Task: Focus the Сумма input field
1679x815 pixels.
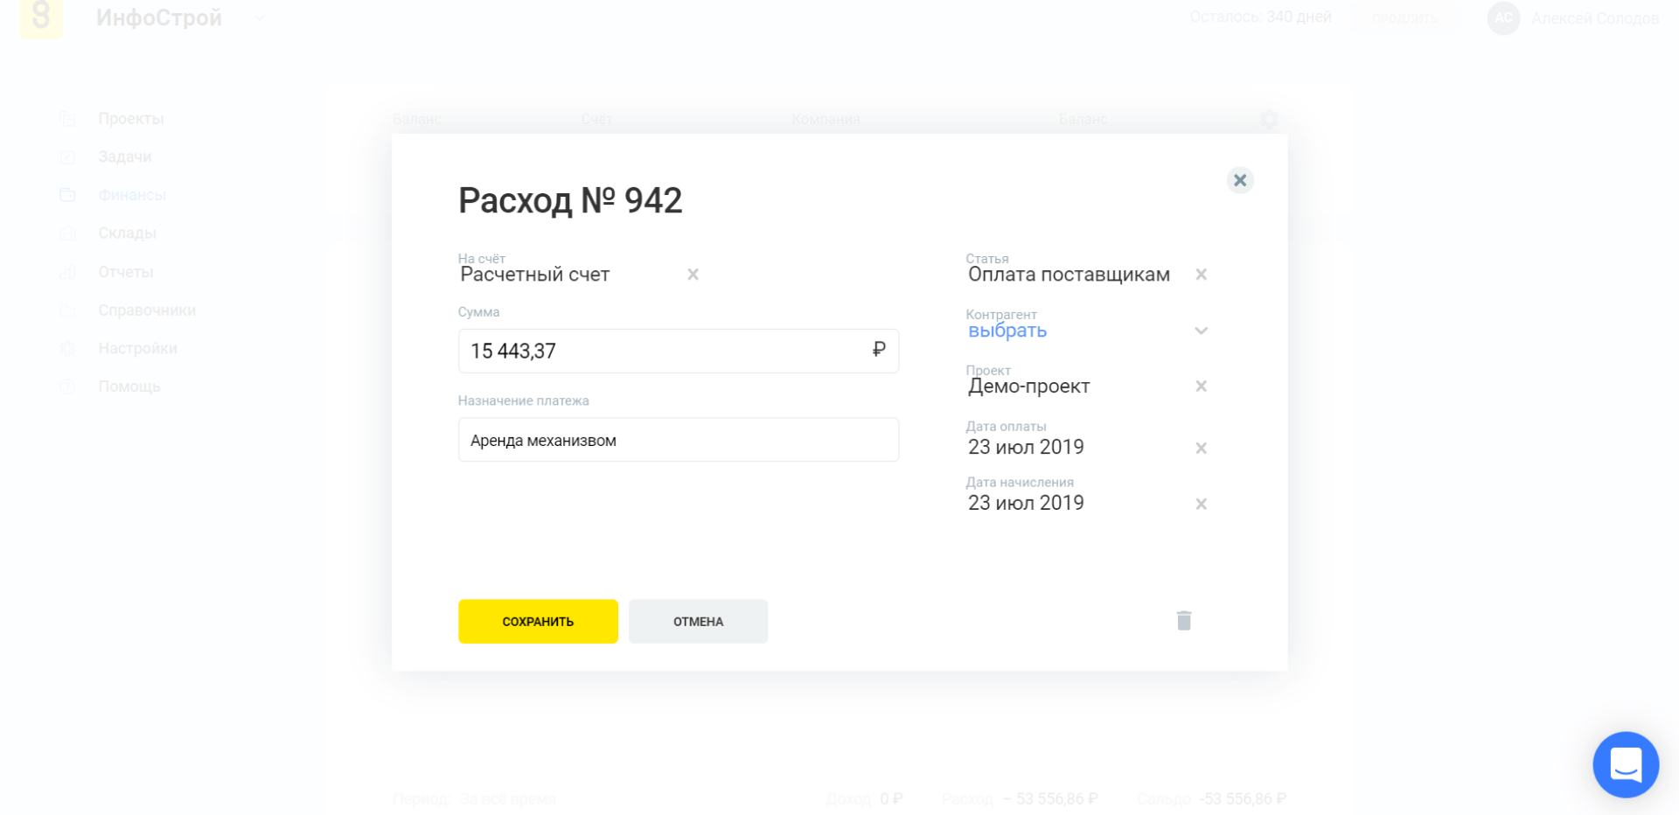Action: [x=679, y=351]
